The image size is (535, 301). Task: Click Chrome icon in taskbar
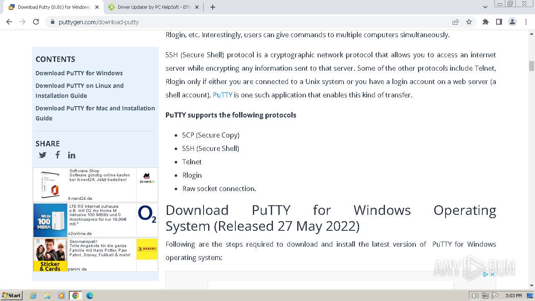tap(76, 296)
